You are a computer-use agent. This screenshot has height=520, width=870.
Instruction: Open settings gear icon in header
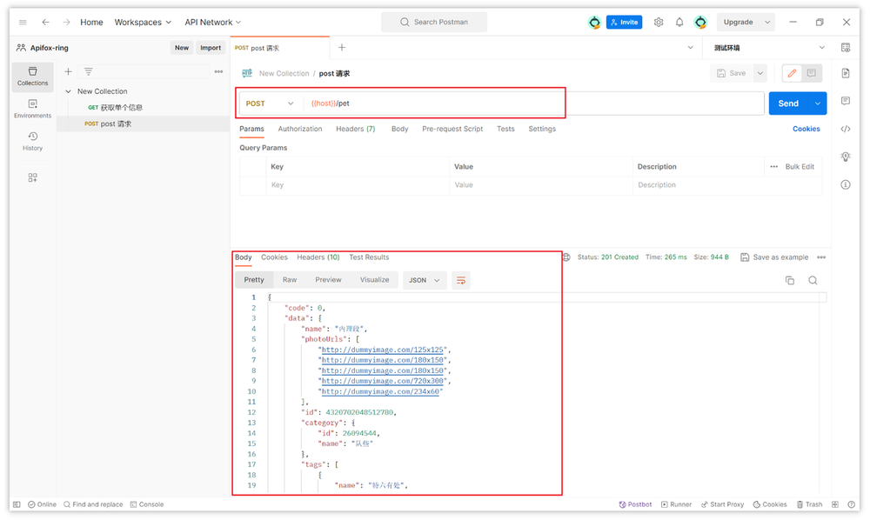[659, 23]
